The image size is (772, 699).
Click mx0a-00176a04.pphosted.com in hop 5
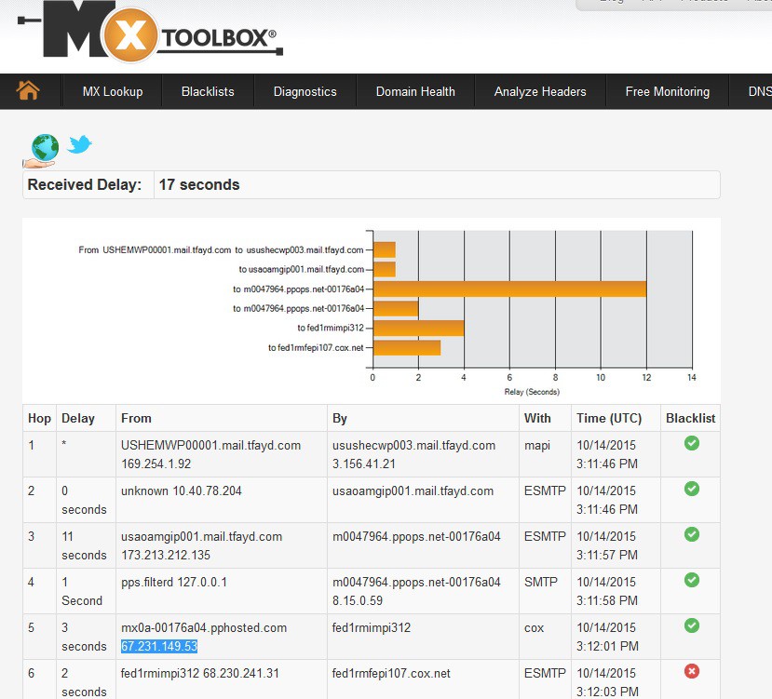204,627
